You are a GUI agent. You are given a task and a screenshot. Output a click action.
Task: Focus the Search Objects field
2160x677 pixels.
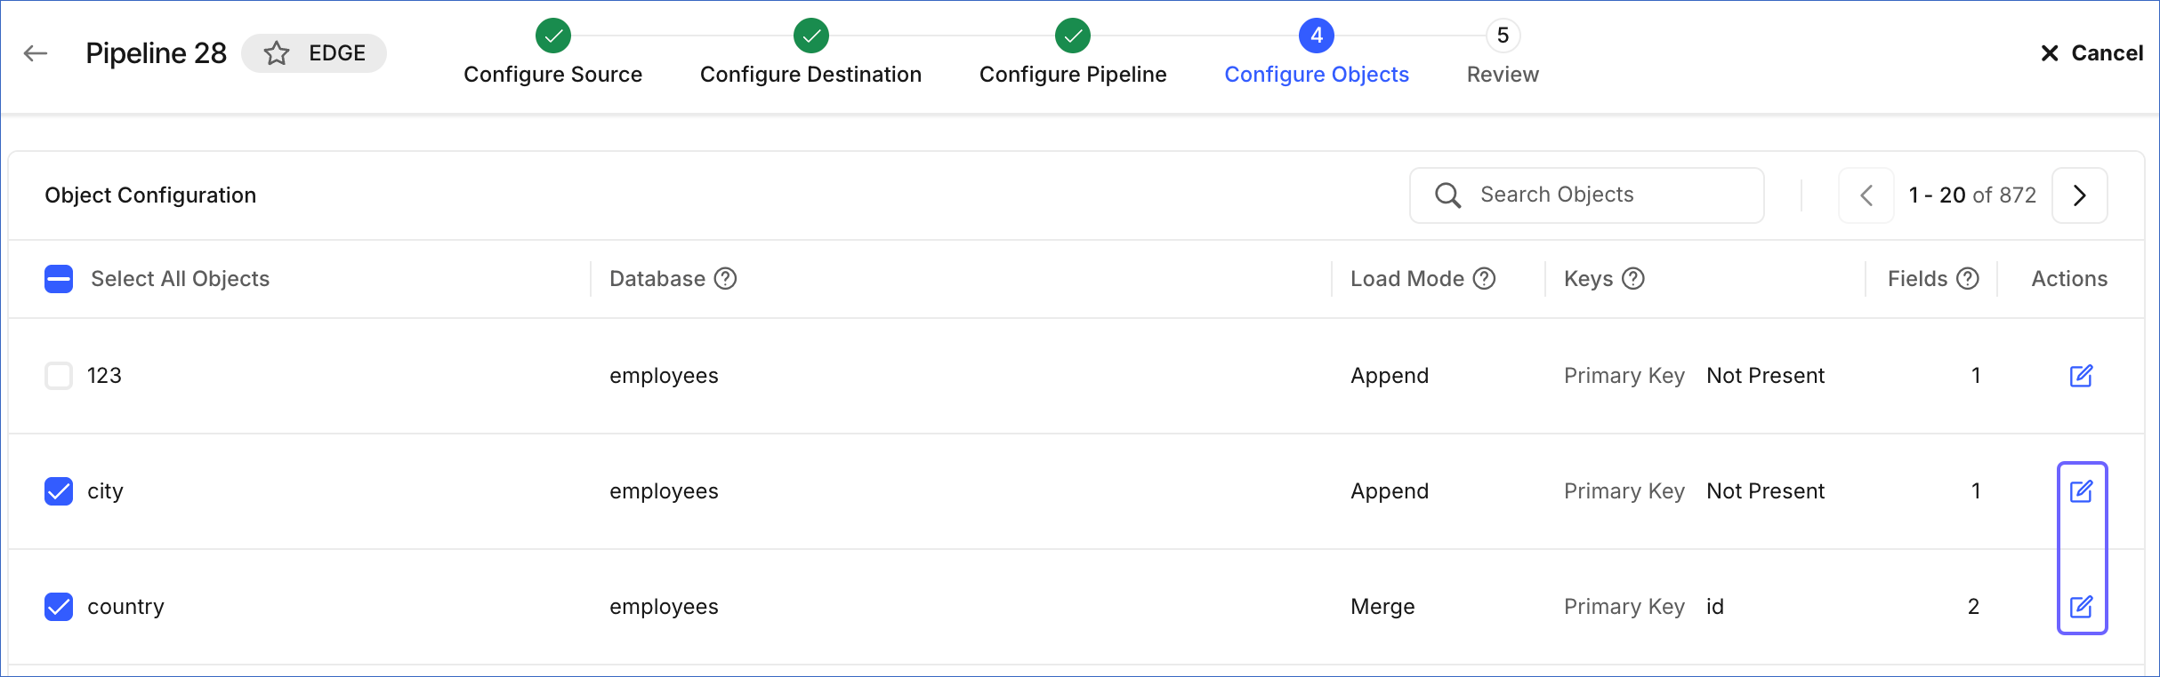click(1587, 195)
